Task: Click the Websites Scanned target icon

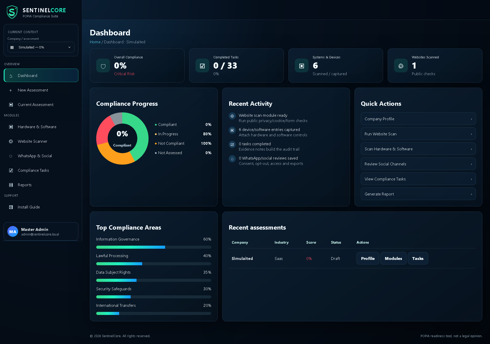Action: point(401,66)
